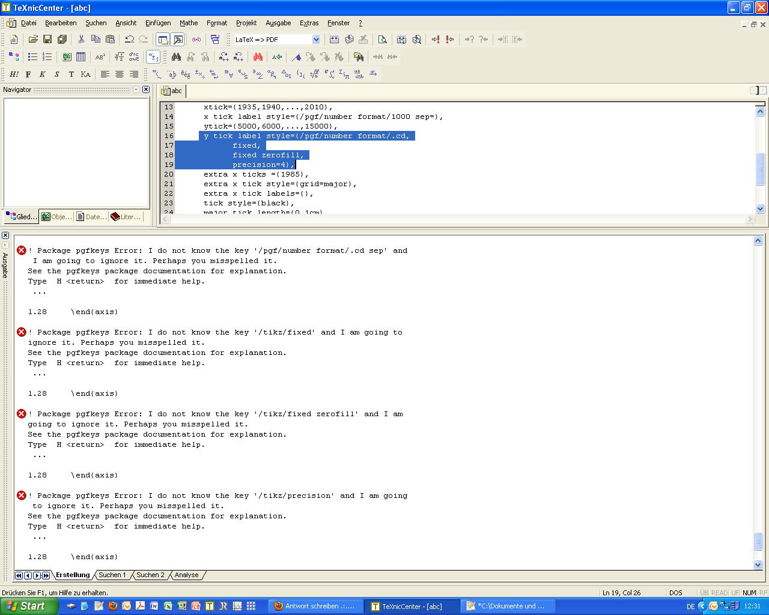The image size is (769, 615).
Task: Center align text
Action: [120, 74]
